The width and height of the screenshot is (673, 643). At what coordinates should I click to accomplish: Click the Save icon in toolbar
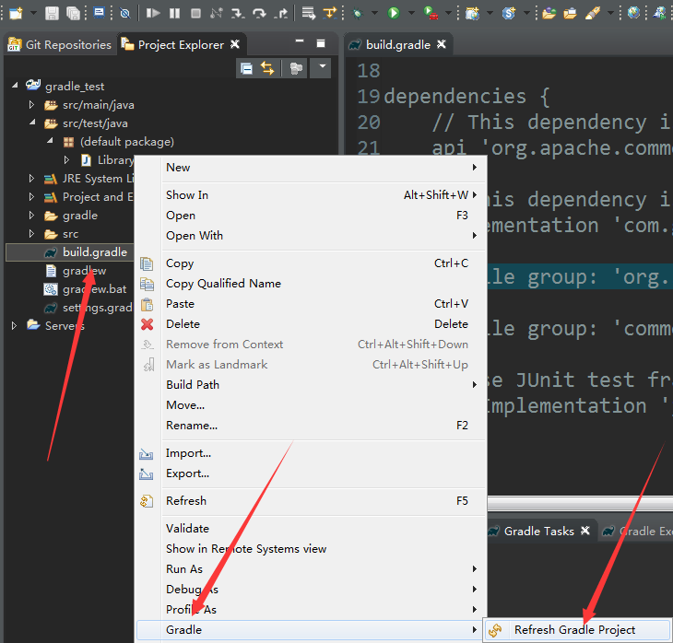52,13
